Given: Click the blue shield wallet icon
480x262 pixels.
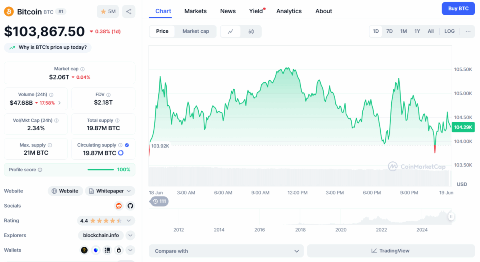Looking at the screenshot, I should (x=95, y=250).
